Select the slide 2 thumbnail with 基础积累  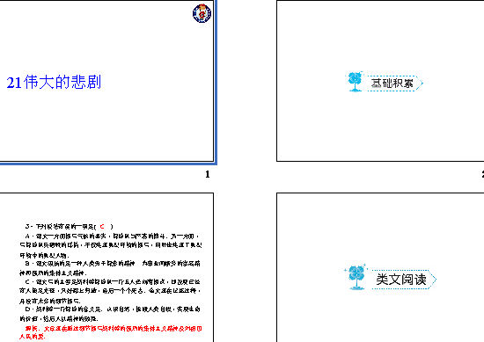[x=380, y=81]
